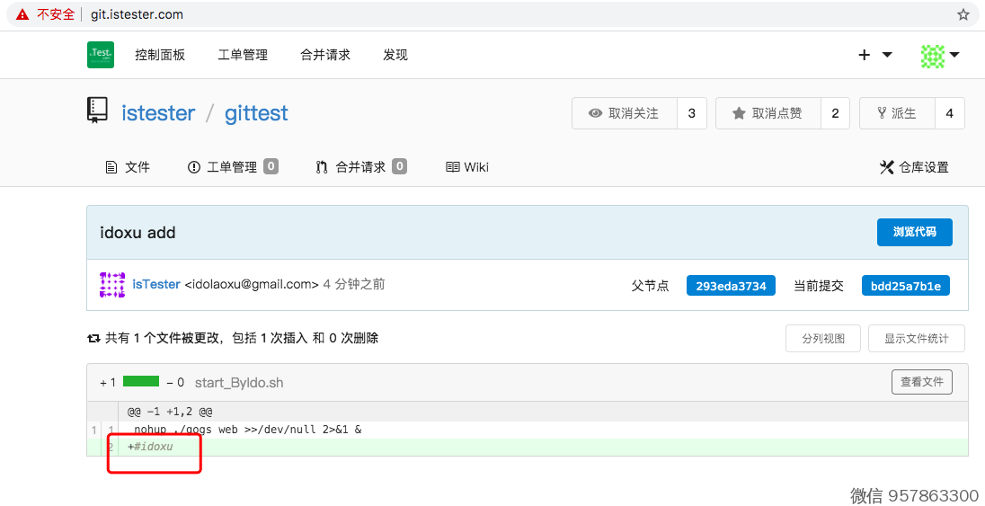Open 仓库设置 repository settings
Image resolution: width=985 pixels, height=506 pixels.
(914, 167)
